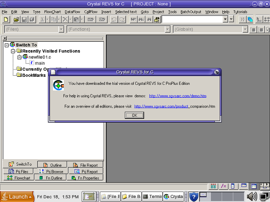The width and height of the screenshot is (270, 202).
Task: Switch to the Fn Properties tab
Action: pos(86,178)
